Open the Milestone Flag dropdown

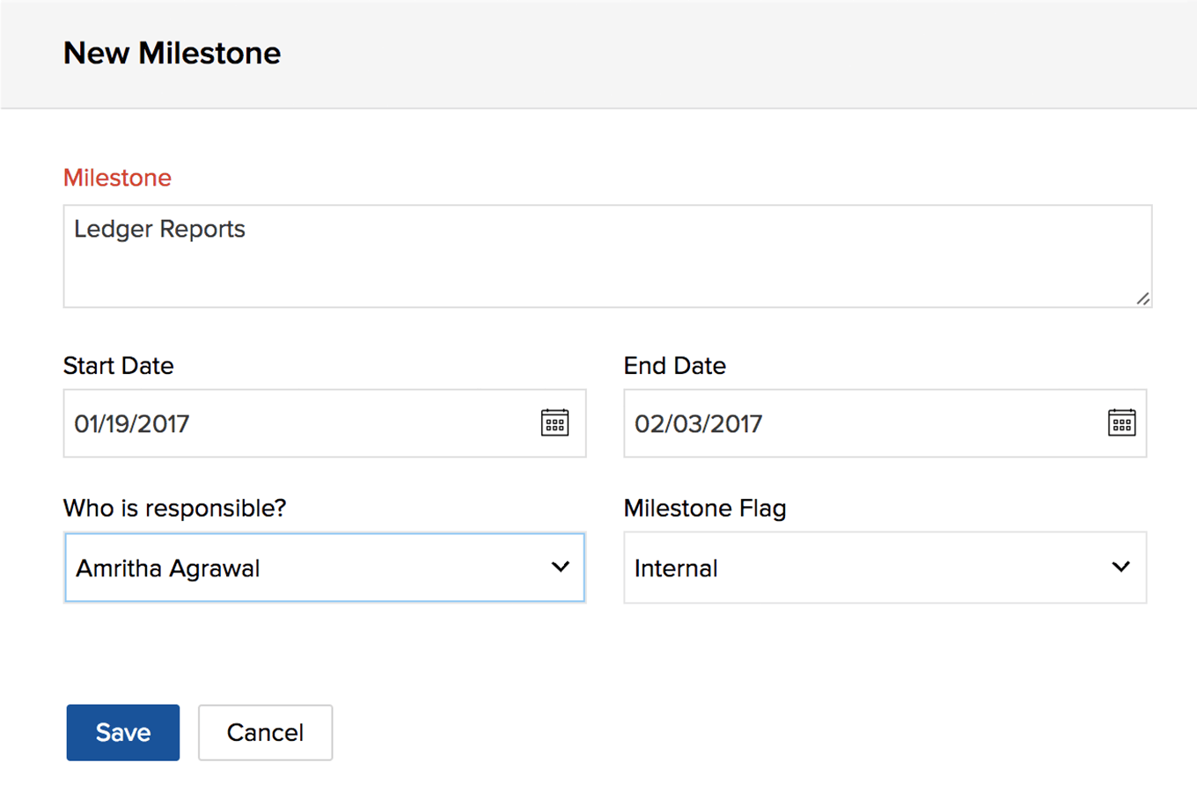coord(885,568)
